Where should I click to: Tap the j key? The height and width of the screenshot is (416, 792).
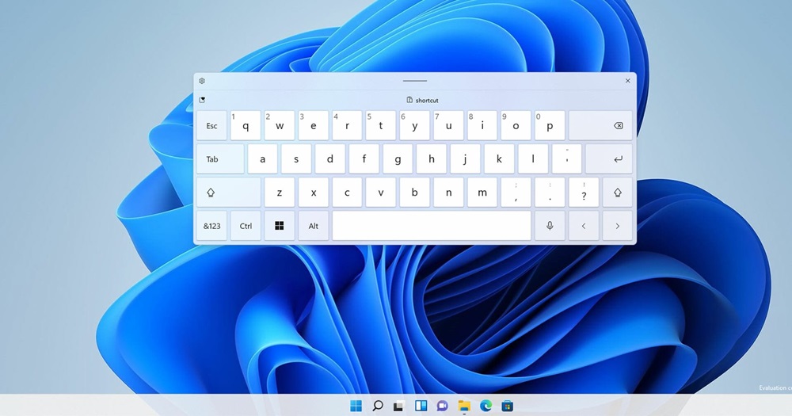tap(465, 159)
